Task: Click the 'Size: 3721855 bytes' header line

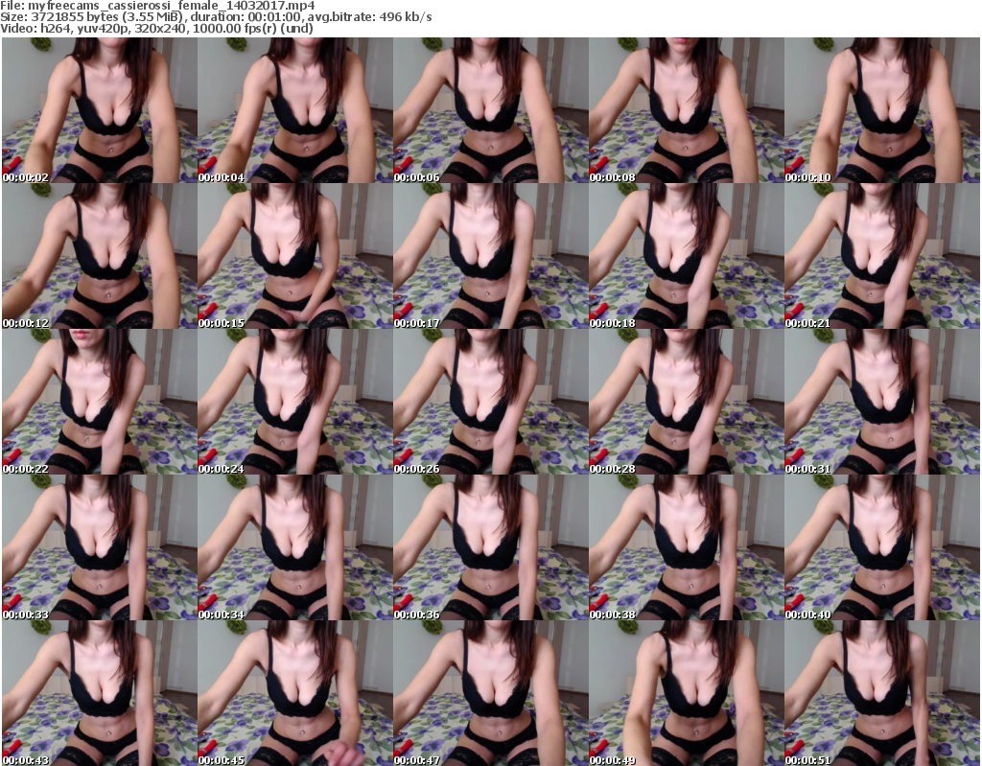Action: pyautogui.click(x=216, y=17)
